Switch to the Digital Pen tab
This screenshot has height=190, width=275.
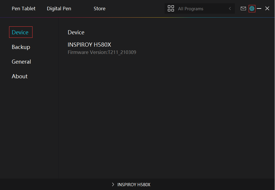point(59,9)
